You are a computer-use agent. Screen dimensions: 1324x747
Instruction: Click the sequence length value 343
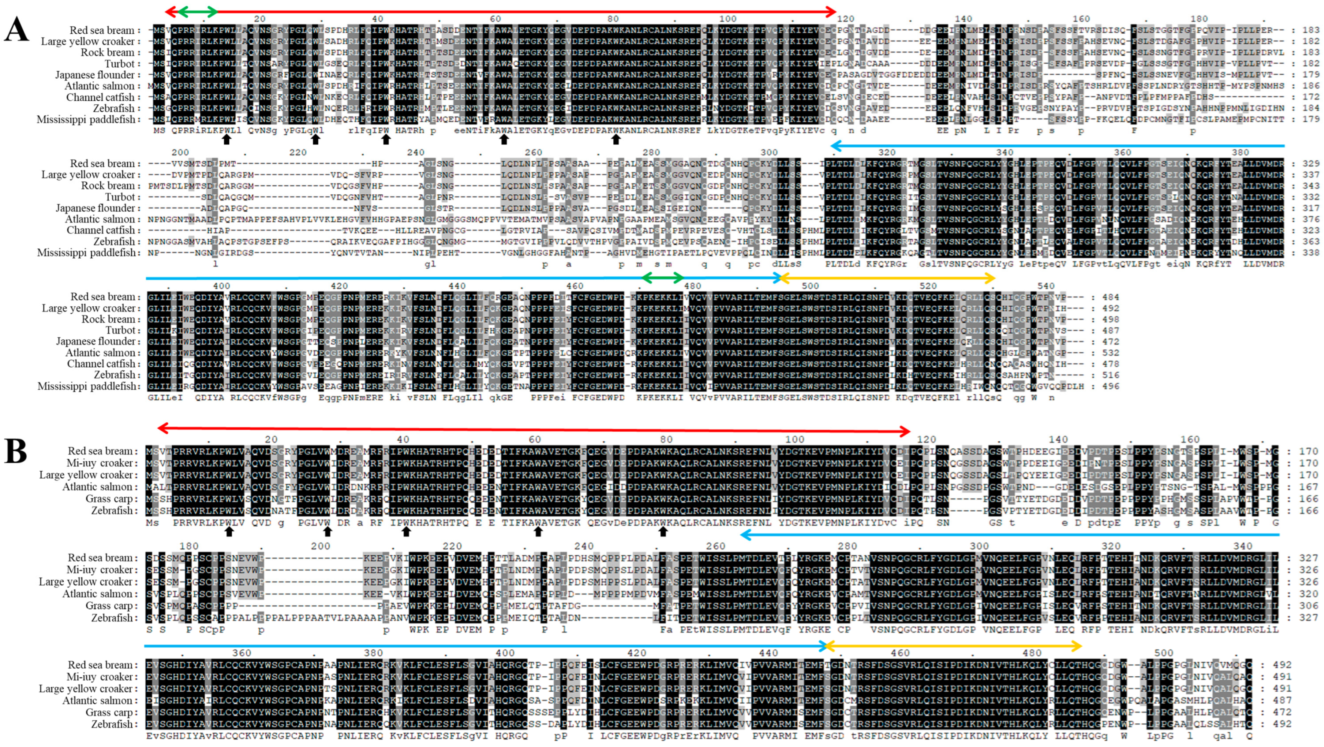click(x=1311, y=186)
